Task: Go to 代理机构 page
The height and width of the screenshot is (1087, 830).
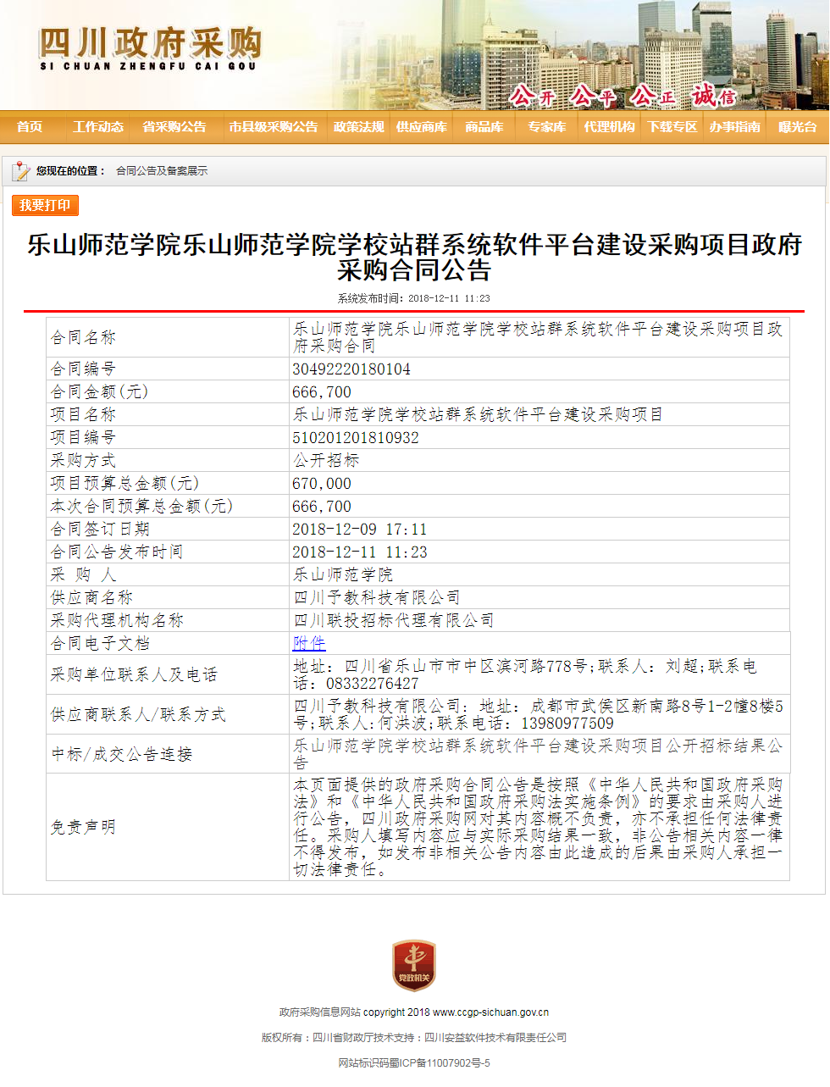Action: tap(609, 127)
